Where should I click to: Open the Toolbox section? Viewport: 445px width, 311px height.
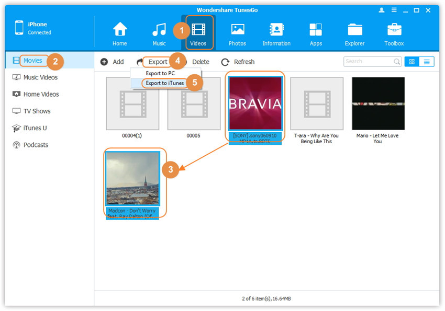(394, 33)
